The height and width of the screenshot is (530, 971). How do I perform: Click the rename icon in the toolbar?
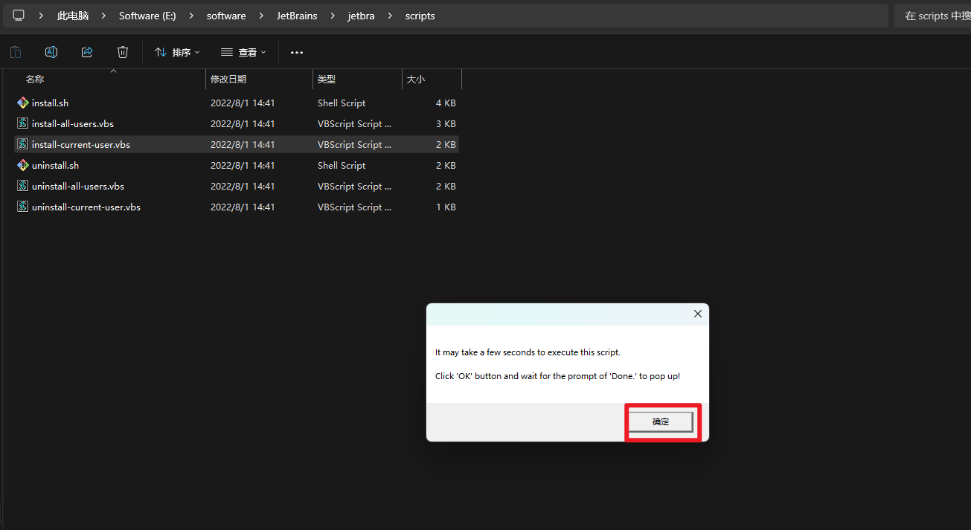51,52
